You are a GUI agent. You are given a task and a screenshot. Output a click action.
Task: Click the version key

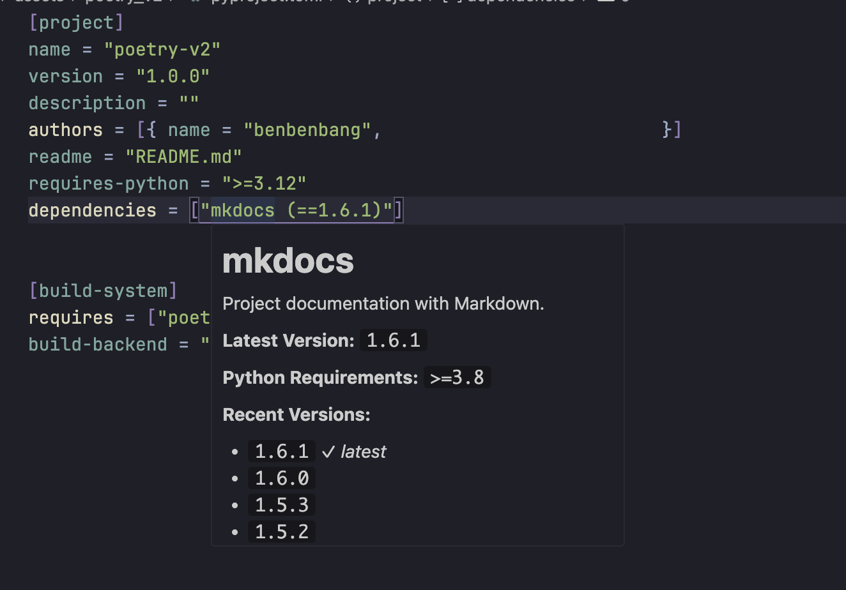66,76
